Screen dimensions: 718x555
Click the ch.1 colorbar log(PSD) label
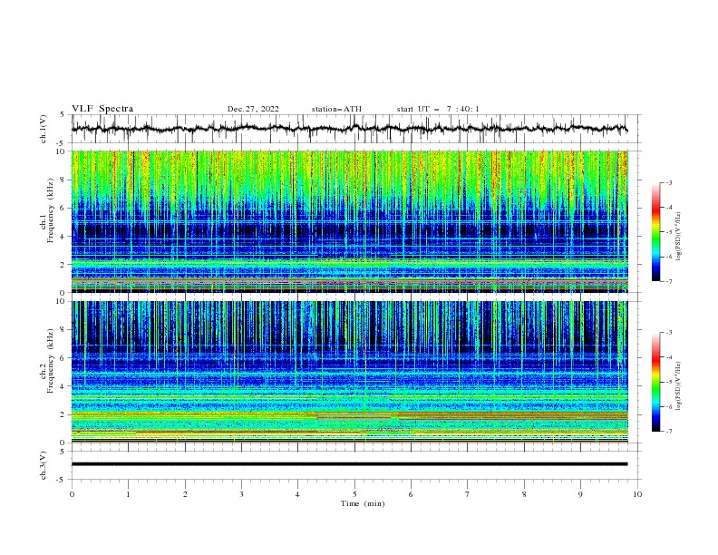click(679, 237)
